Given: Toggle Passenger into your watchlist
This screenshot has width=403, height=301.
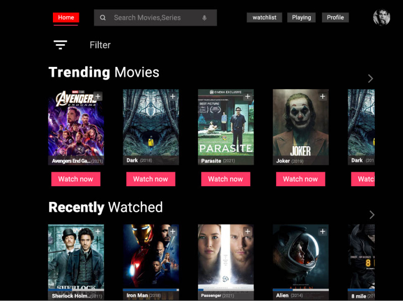Looking at the screenshot, I should coord(248,231).
